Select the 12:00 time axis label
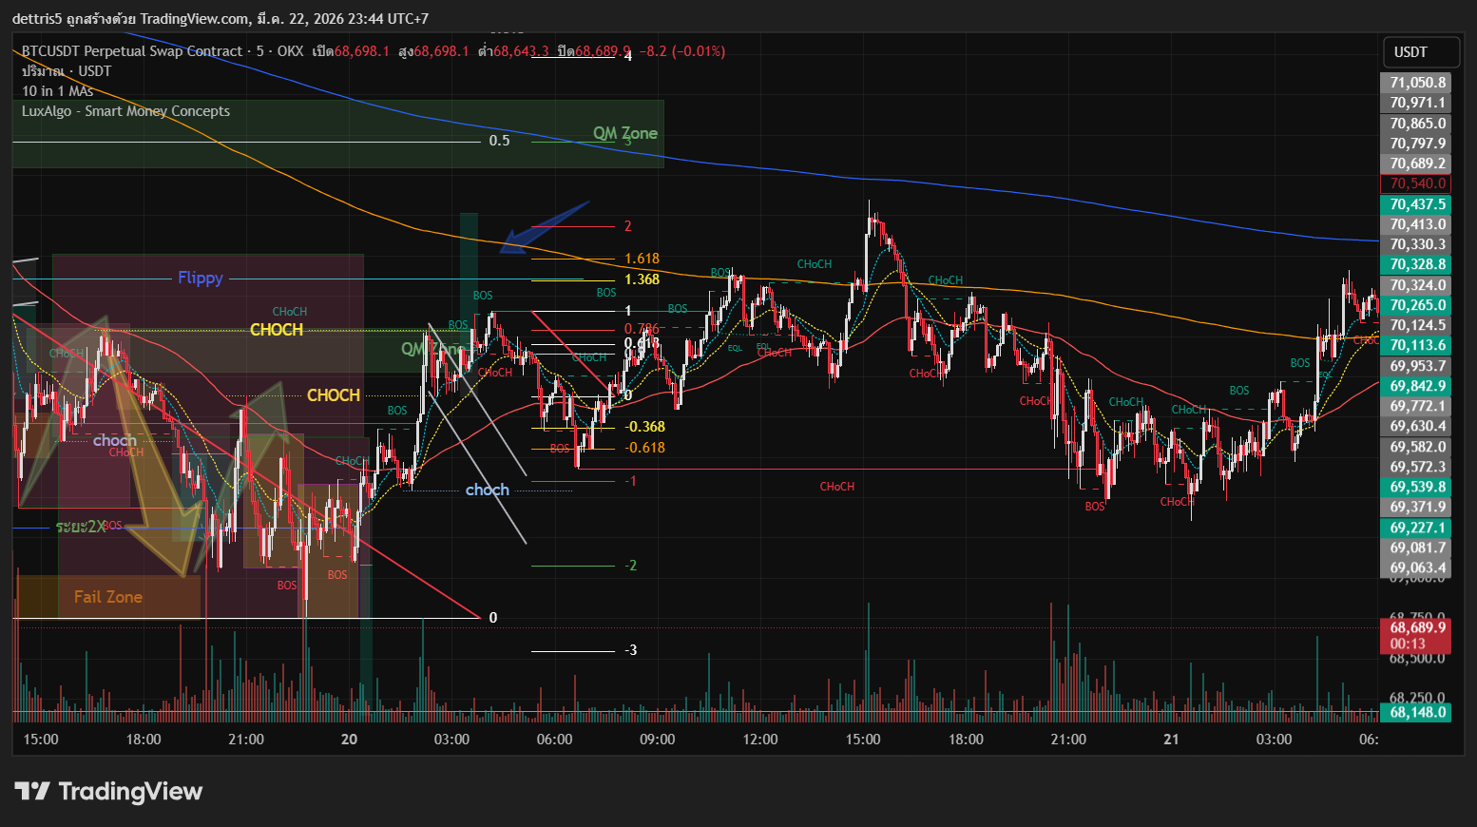 (x=759, y=740)
